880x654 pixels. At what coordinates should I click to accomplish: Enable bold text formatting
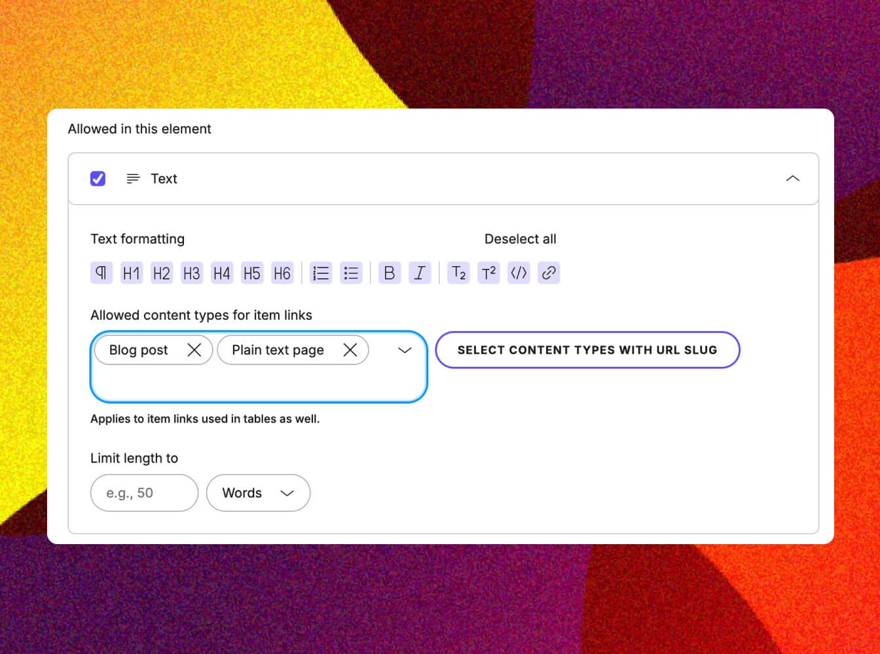pos(389,273)
